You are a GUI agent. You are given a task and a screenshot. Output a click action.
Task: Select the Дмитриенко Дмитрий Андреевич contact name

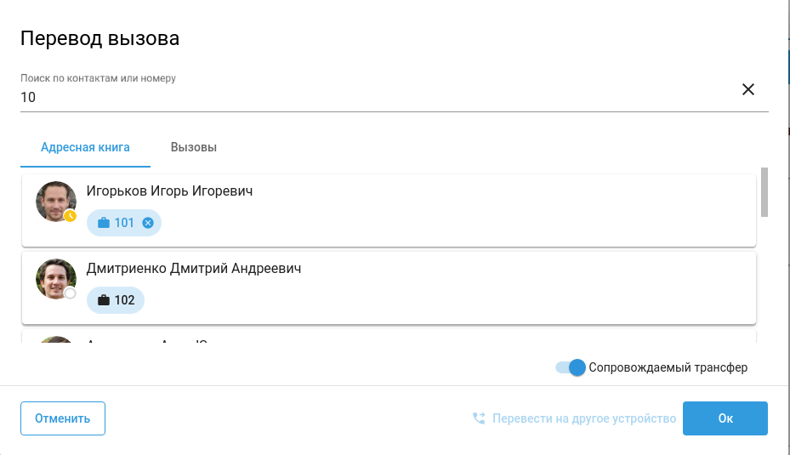[194, 269]
